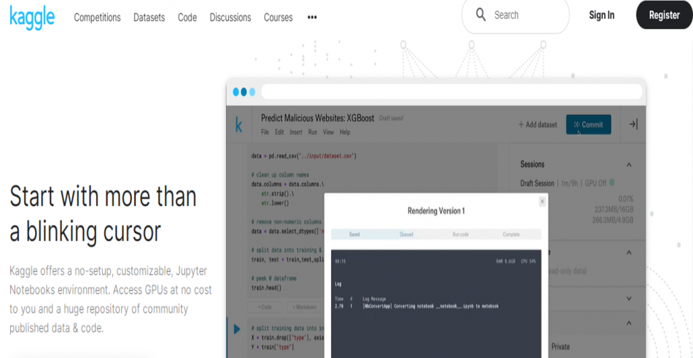693x358 pixels.
Task: Select the Run code progress step
Action: click(x=460, y=234)
